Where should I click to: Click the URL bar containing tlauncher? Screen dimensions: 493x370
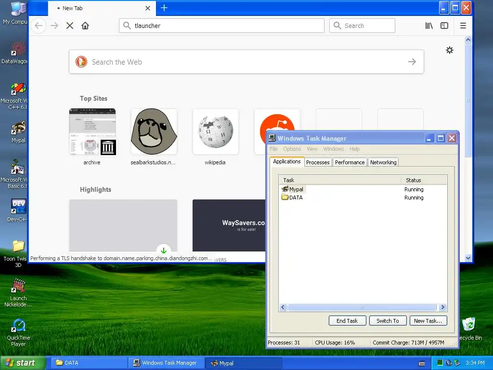pyautogui.click(x=221, y=26)
